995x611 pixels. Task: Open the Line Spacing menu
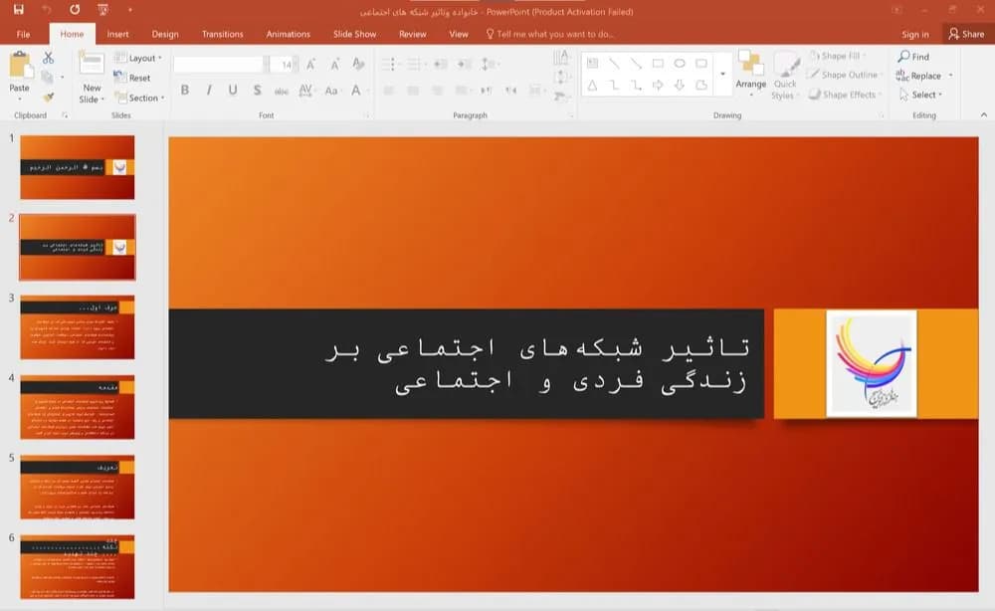tap(489, 64)
